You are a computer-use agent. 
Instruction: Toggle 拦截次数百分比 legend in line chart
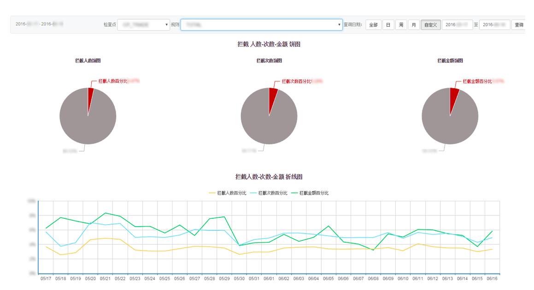tap(269, 193)
